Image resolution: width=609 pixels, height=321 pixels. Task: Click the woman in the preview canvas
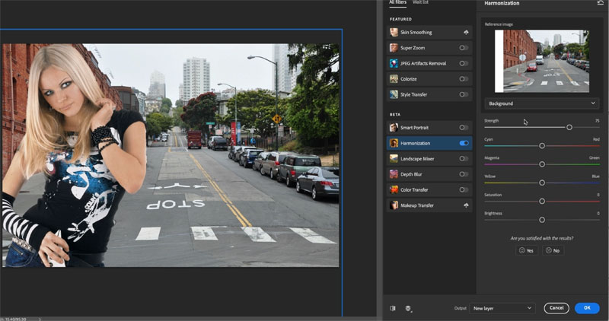point(74,155)
